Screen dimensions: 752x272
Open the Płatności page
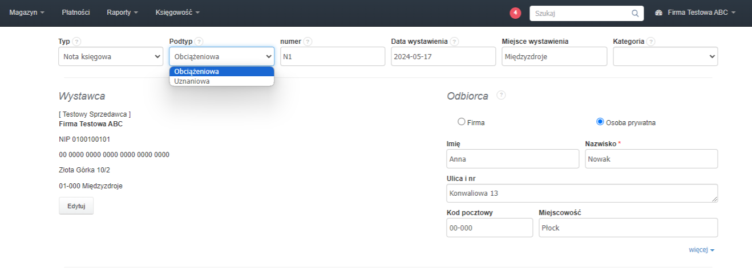(x=76, y=13)
